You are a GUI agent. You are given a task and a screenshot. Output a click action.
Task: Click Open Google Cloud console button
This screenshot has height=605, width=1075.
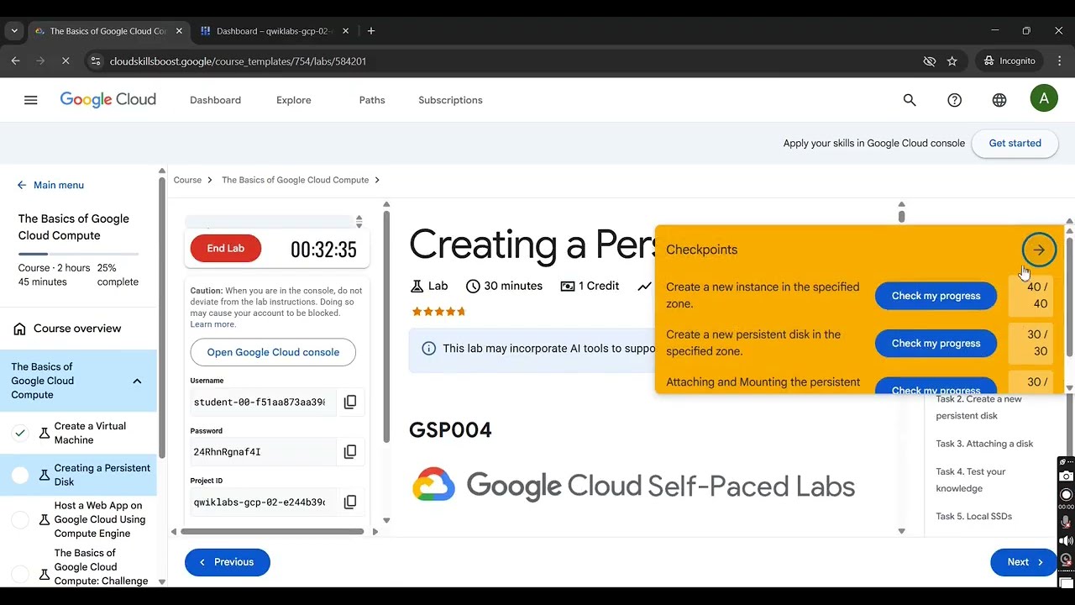click(273, 352)
